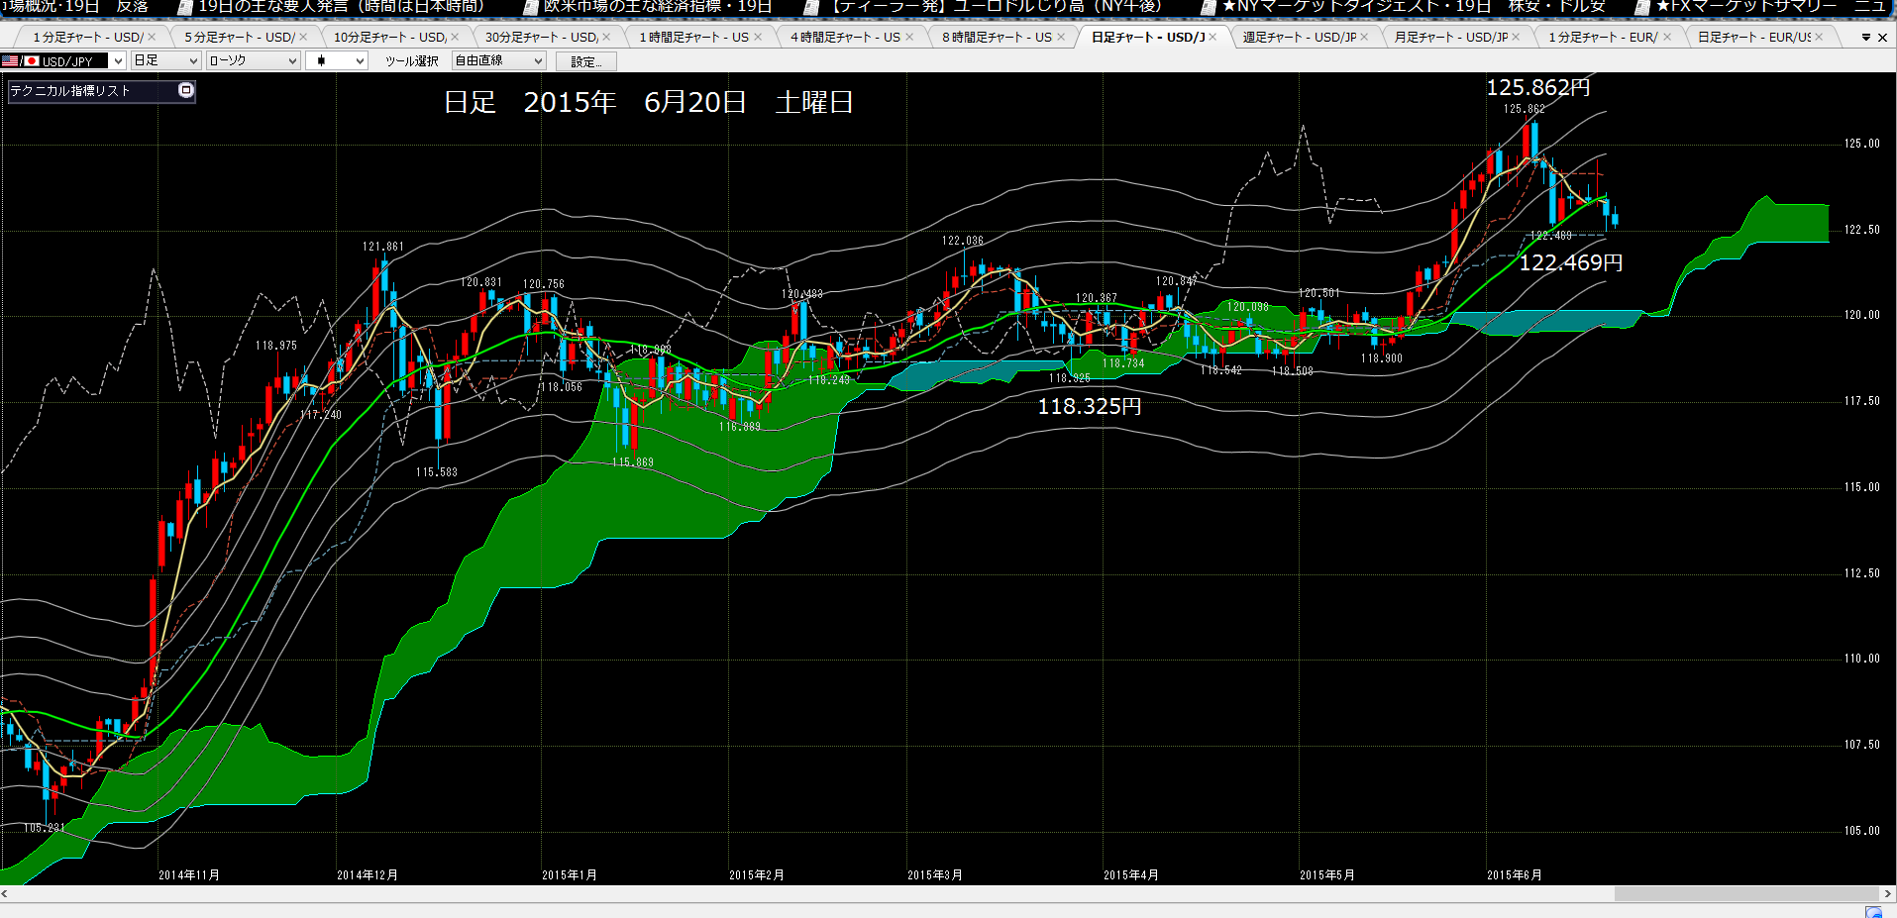Click the '2015年3月' date axis label
The image size is (1897, 918).
tap(934, 875)
